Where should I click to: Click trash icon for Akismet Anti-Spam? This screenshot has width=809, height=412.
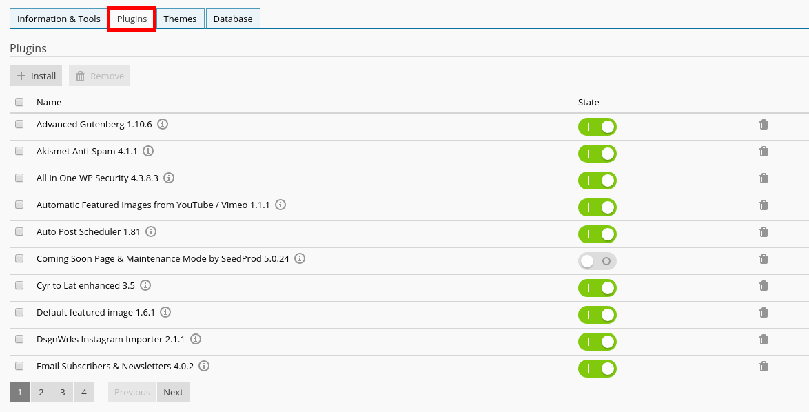(x=764, y=152)
